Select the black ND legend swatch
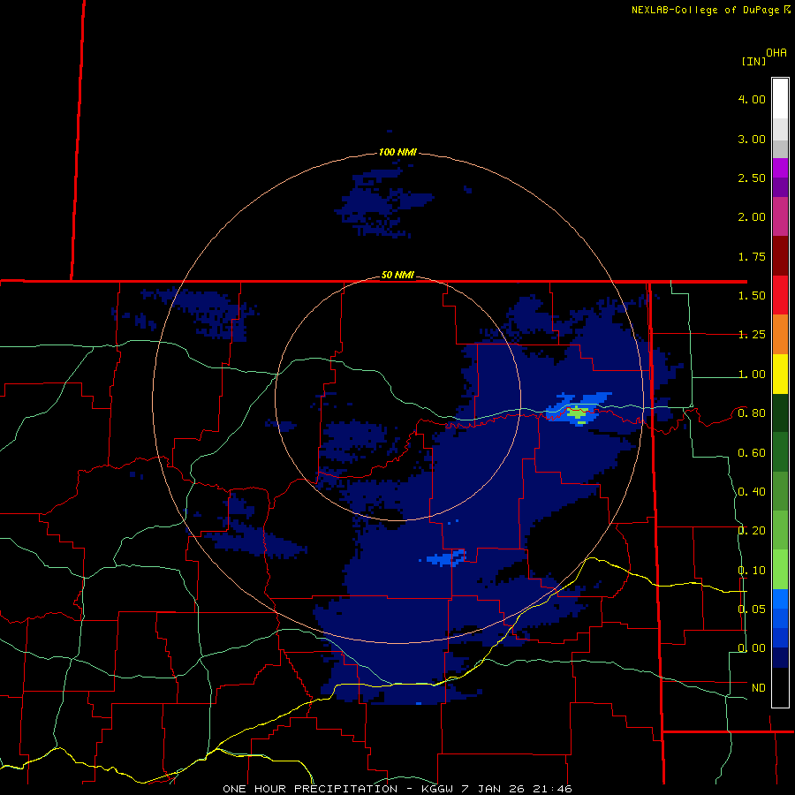The height and width of the screenshot is (795, 795). [780, 687]
